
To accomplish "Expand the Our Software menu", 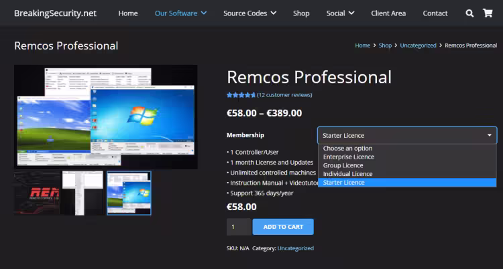I will click(180, 13).
